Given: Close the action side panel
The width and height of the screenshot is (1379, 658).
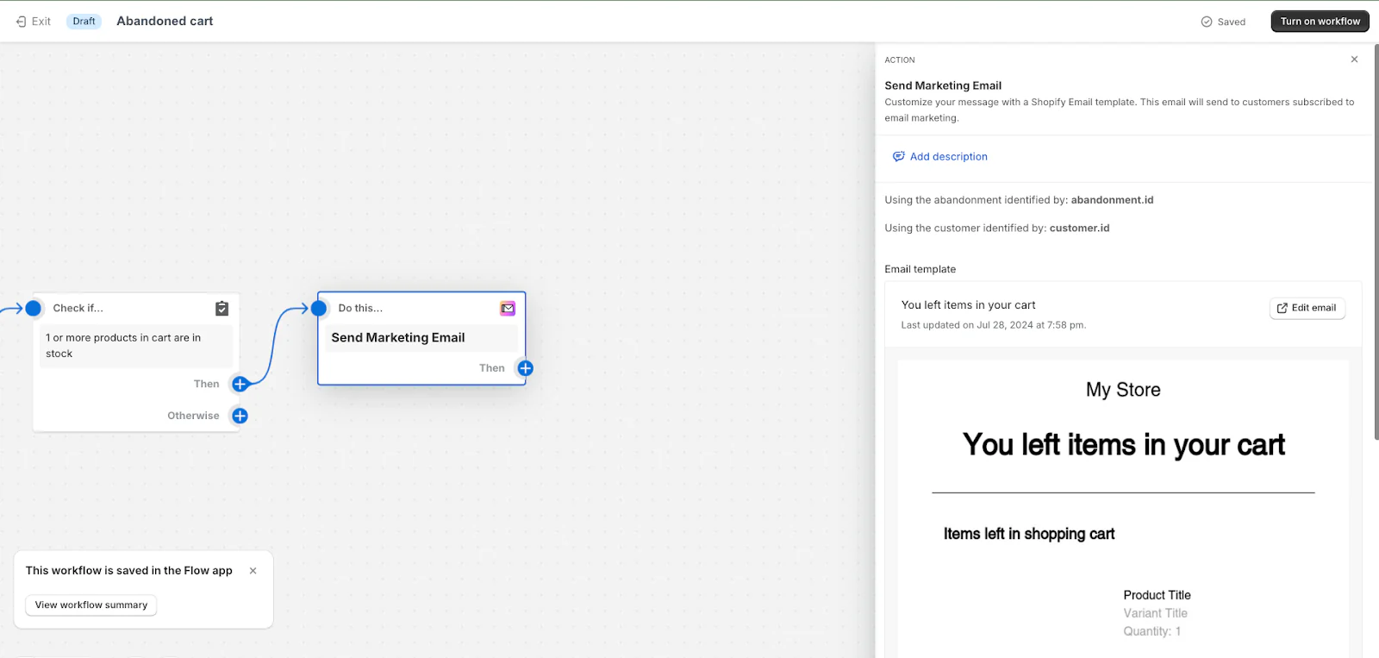Looking at the screenshot, I should tap(1354, 60).
